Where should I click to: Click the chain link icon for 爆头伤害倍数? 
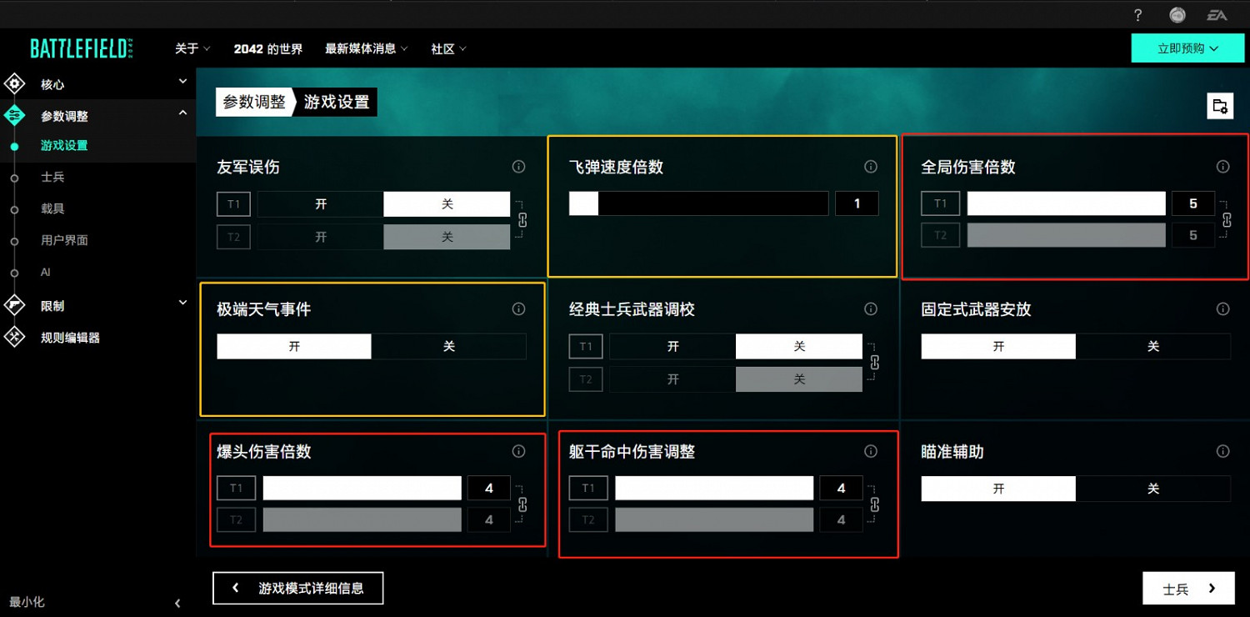tap(522, 504)
